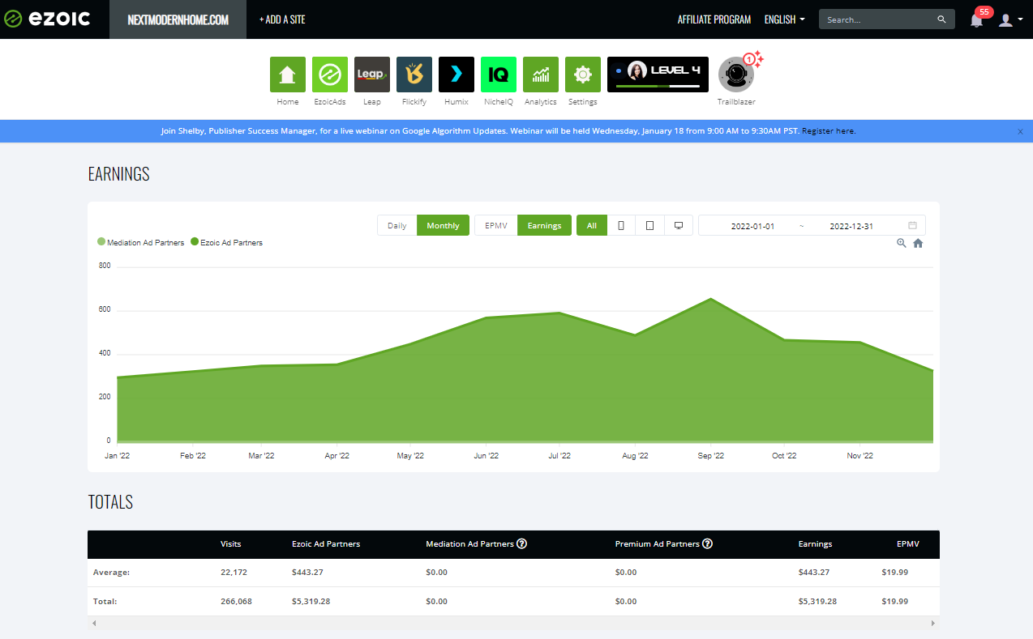Screen dimensions: 1033x639
Task: Click average visits value 22,172
Action: 234,573
